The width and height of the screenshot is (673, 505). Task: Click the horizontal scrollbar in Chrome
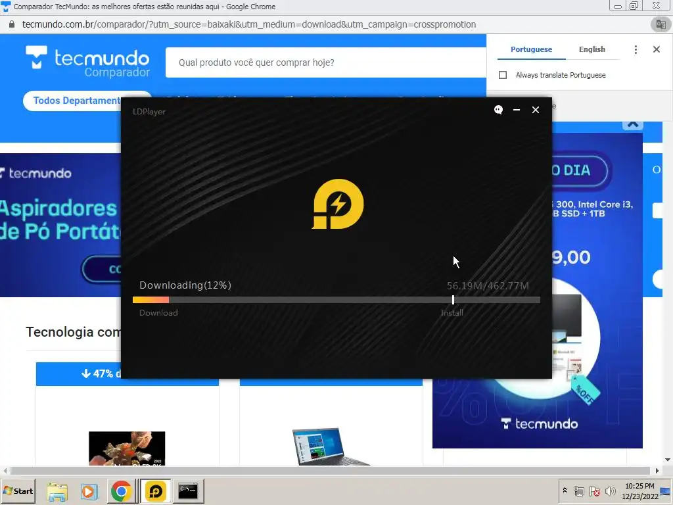331,471
